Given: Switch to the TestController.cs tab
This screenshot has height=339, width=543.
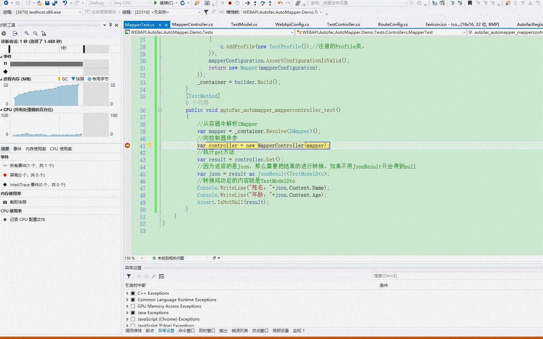Looking at the screenshot, I should pos(343,25).
